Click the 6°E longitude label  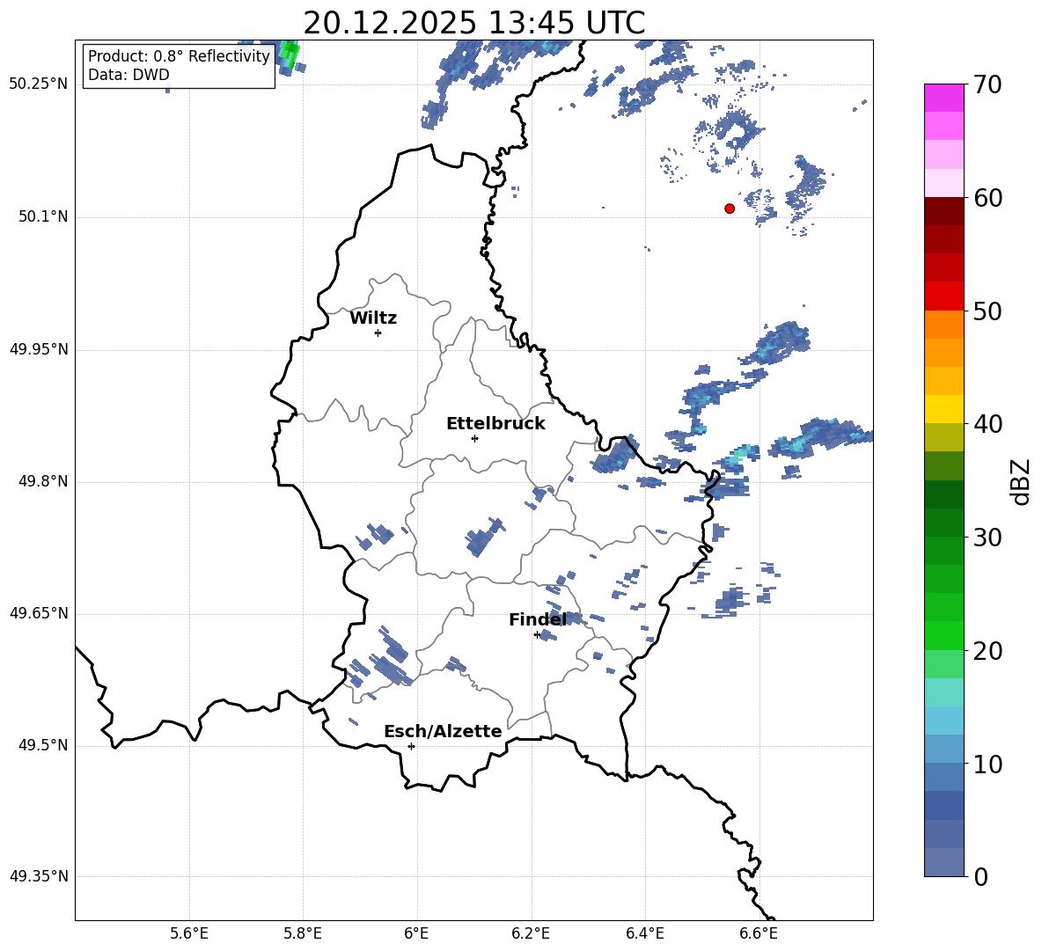pyautogui.click(x=416, y=933)
